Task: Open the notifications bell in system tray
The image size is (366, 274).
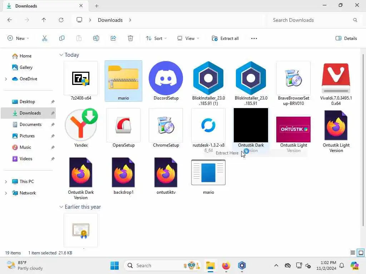Action: pos(342,265)
